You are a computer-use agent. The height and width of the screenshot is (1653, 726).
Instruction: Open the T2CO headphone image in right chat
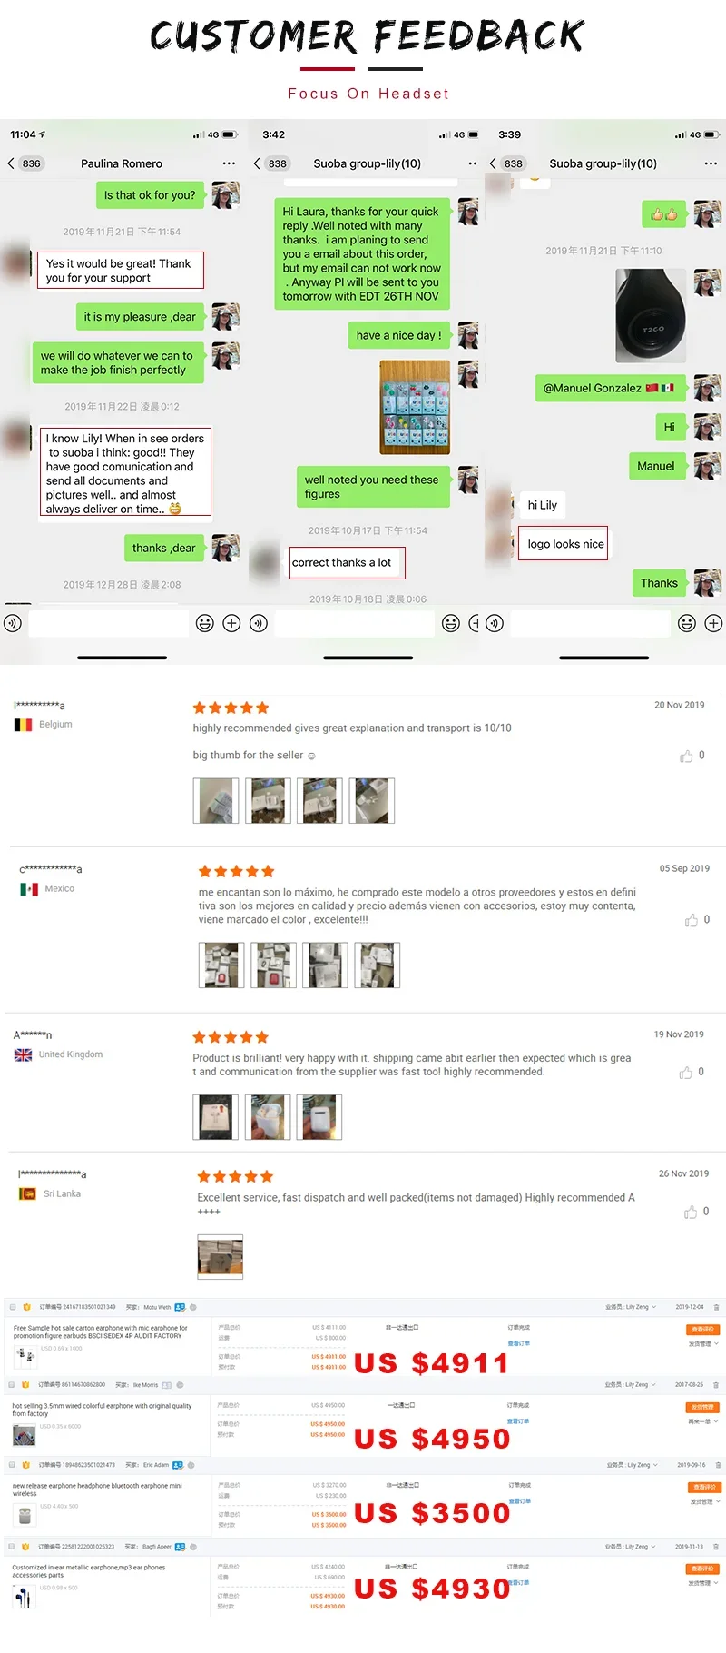[x=651, y=316]
